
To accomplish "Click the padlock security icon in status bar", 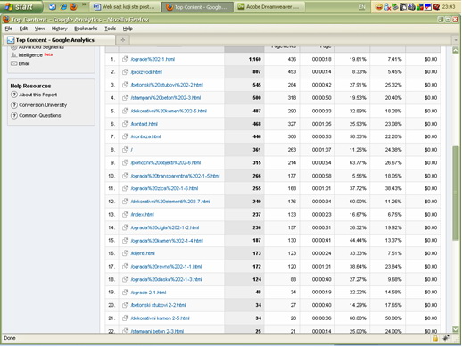I will pos(435,338).
